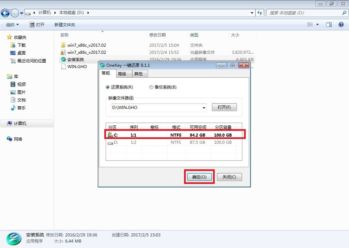This screenshot has width=349, height=248.
Task: Select the win7_x86c_v2017.02 disc image file
Action: (x=87, y=52)
